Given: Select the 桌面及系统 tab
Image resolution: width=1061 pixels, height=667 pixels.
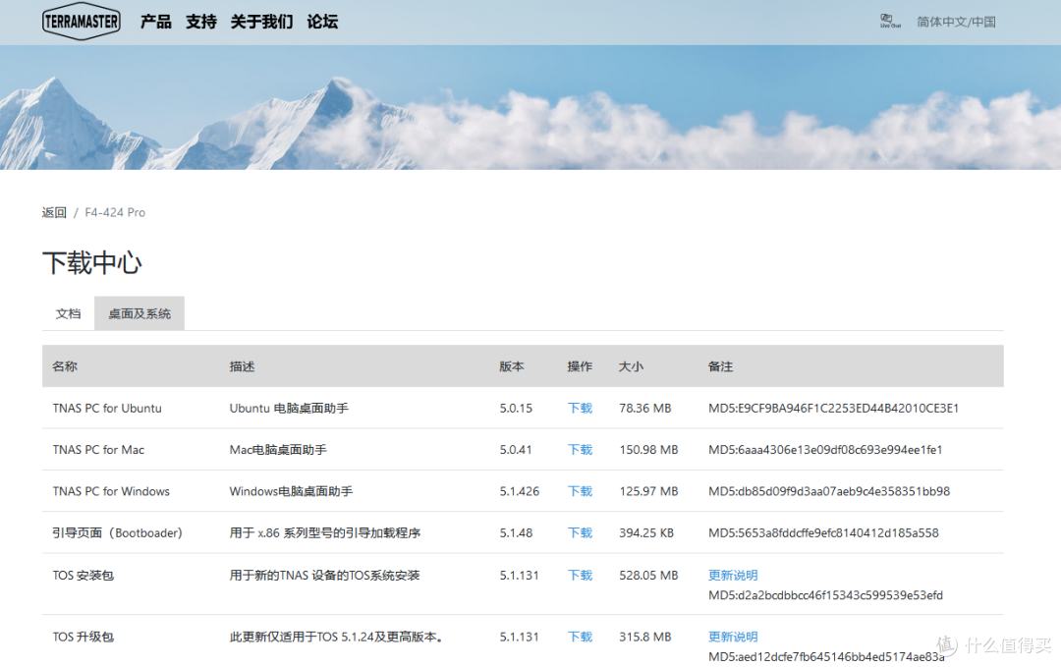Looking at the screenshot, I should [140, 313].
